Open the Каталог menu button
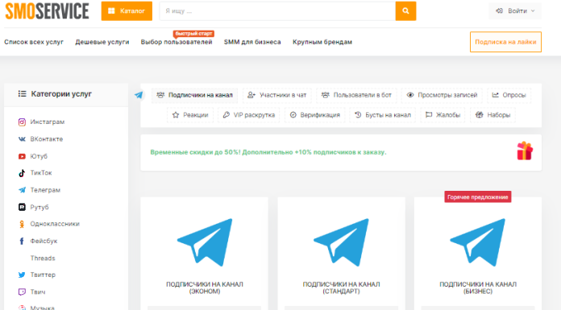The image size is (561, 310). 127,11
